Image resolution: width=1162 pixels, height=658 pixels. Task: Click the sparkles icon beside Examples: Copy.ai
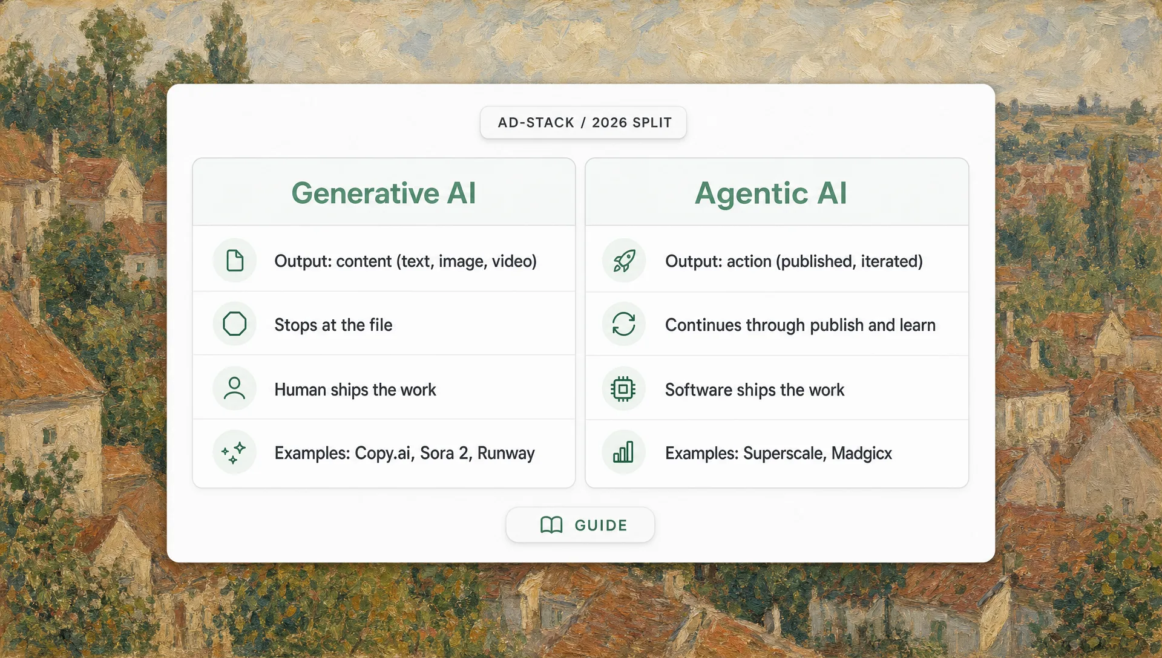(x=235, y=452)
